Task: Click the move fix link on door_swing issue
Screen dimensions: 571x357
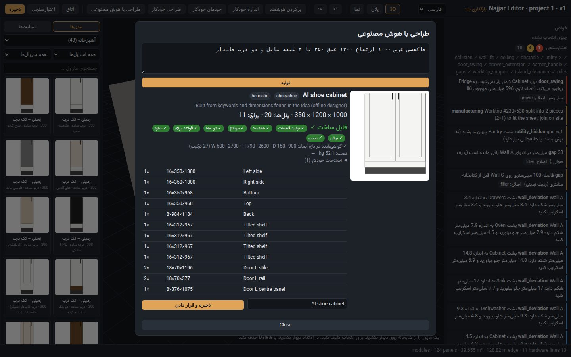Action: pyautogui.click(x=534, y=98)
